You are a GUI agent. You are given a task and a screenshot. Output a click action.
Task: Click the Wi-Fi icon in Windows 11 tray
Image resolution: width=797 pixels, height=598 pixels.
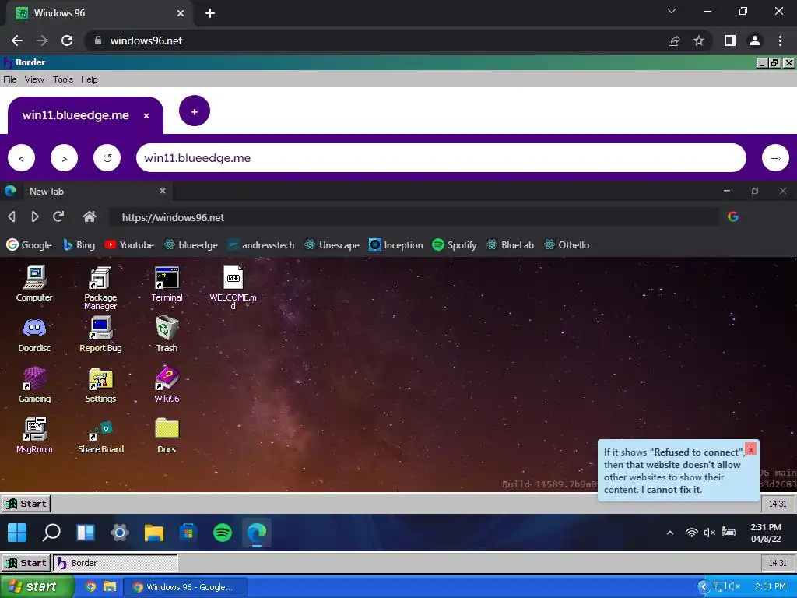point(691,533)
